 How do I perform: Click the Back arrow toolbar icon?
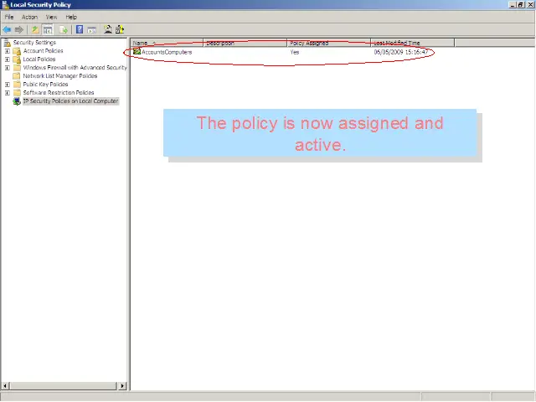point(7,29)
